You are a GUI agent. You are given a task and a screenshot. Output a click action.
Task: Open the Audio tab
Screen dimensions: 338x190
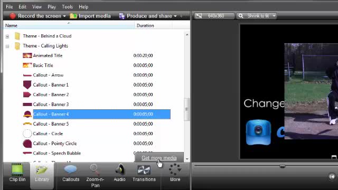[x=120, y=173]
